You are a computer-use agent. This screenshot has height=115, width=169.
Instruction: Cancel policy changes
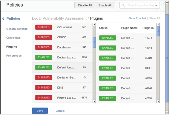(60, 111)
